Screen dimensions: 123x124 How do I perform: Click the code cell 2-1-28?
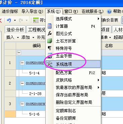[35, 94]
